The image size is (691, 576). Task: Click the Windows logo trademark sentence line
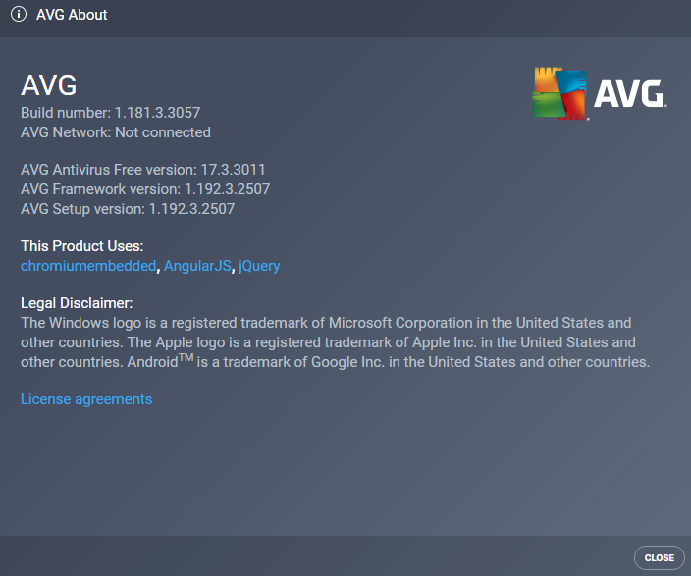coord(326,323)
